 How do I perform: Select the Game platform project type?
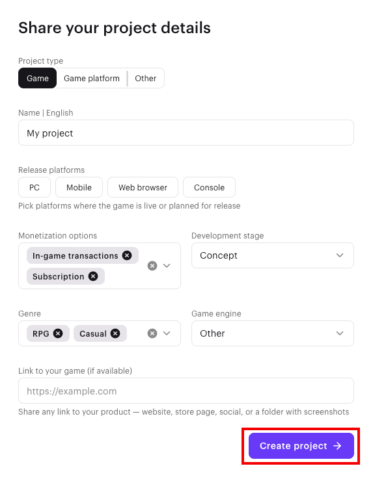coord(92,78)
